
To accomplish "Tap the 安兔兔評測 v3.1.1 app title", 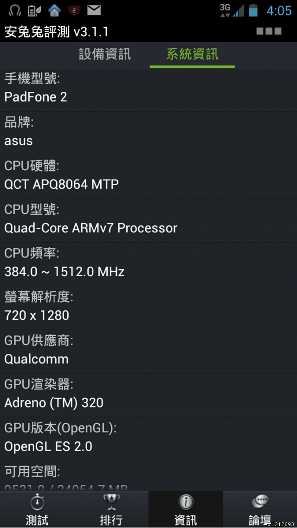I will 56,32.
